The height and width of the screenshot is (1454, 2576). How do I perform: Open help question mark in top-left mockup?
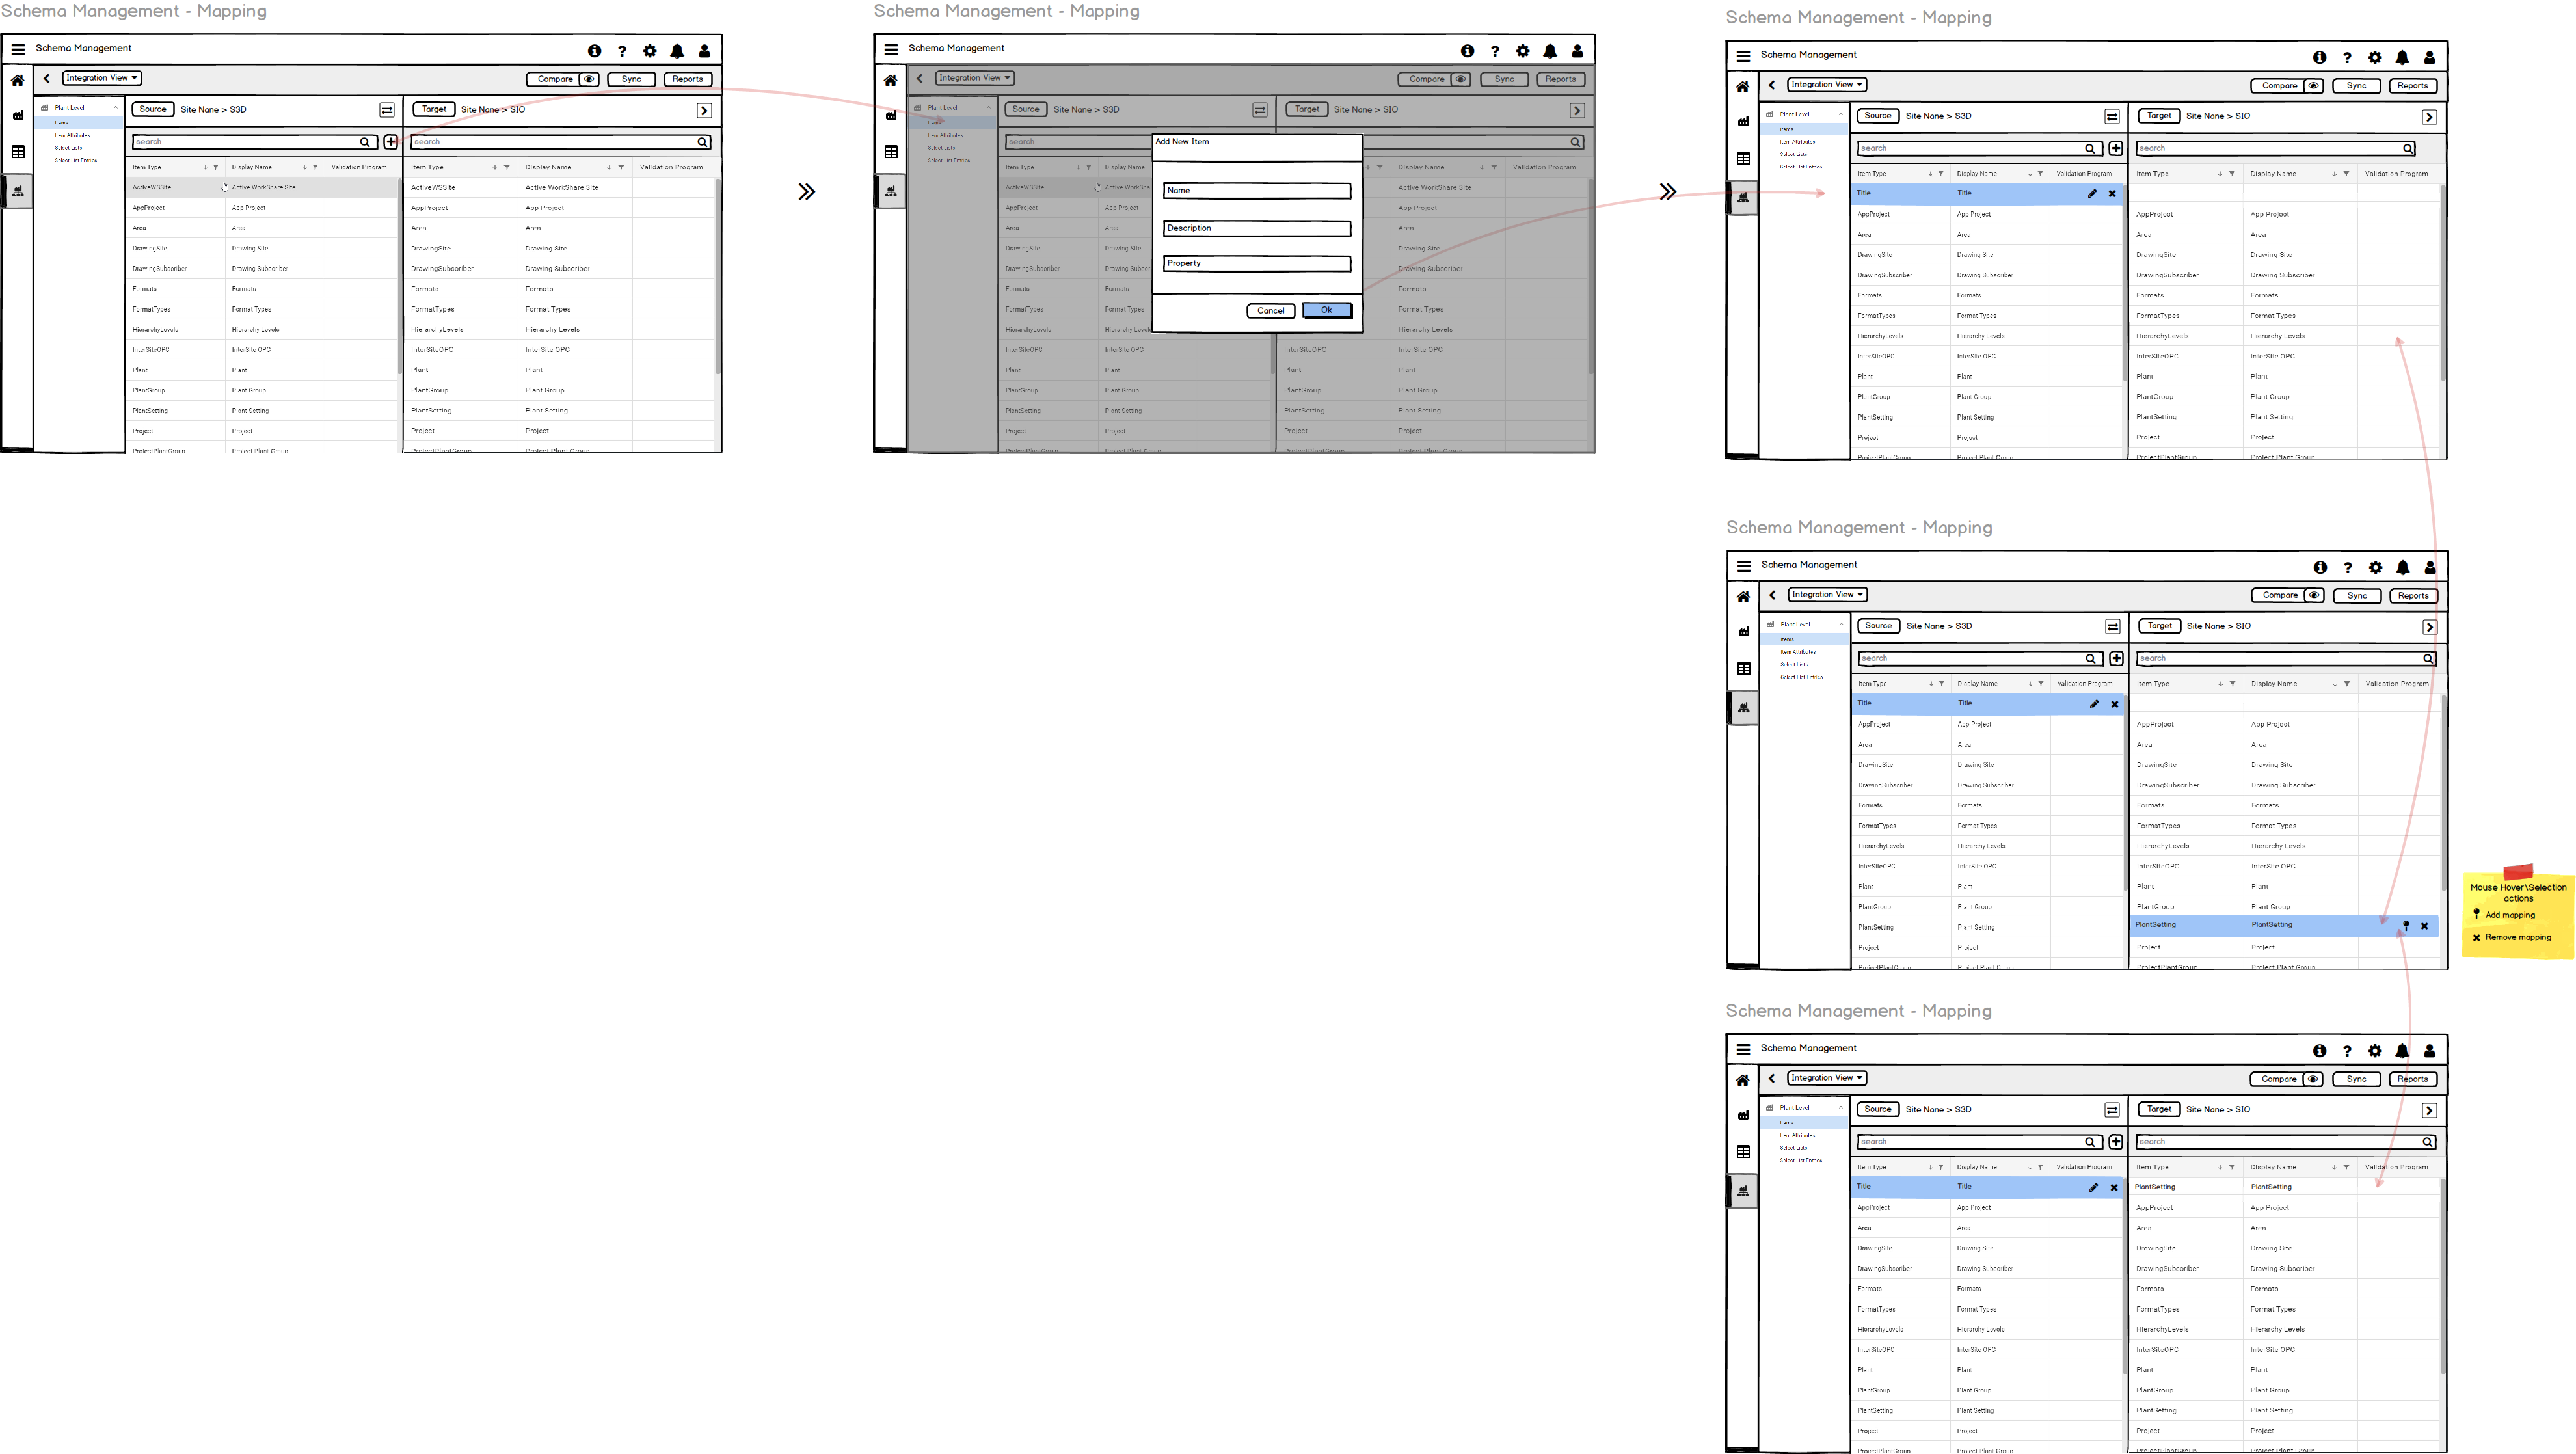[622, 51]
